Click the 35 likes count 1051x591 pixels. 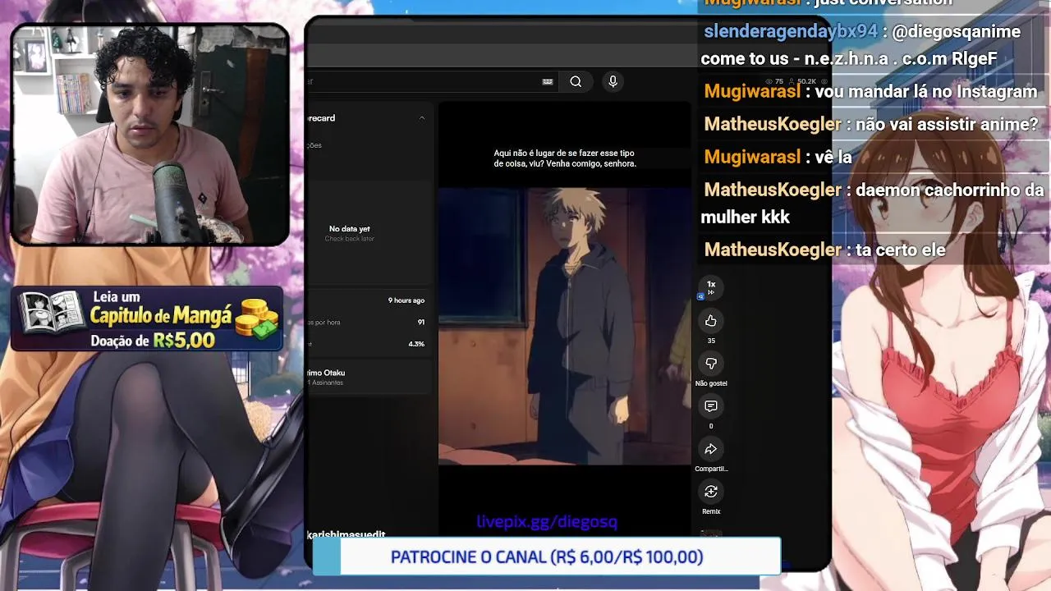point(711,341)
